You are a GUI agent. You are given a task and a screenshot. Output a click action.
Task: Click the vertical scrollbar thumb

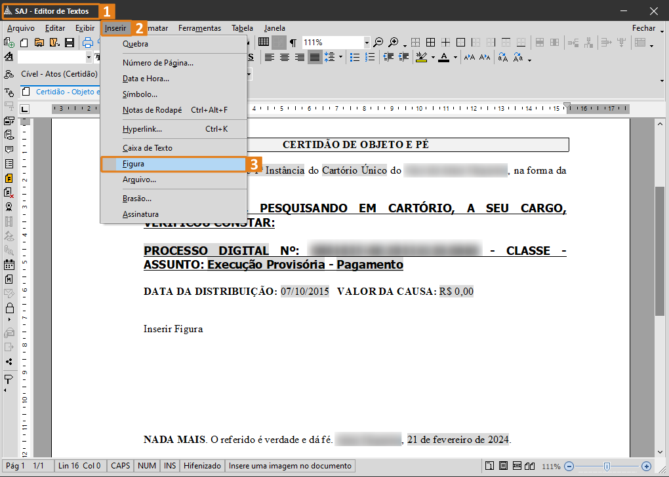pos(660,251)
